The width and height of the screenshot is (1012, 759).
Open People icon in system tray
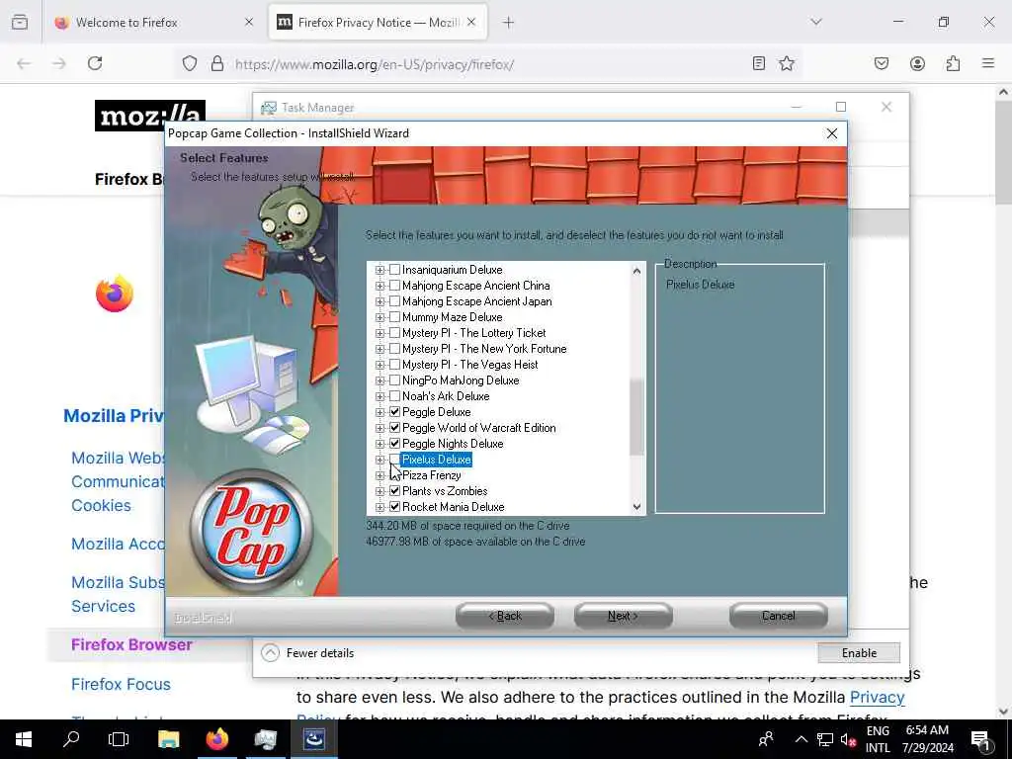[x=766, y=739]
